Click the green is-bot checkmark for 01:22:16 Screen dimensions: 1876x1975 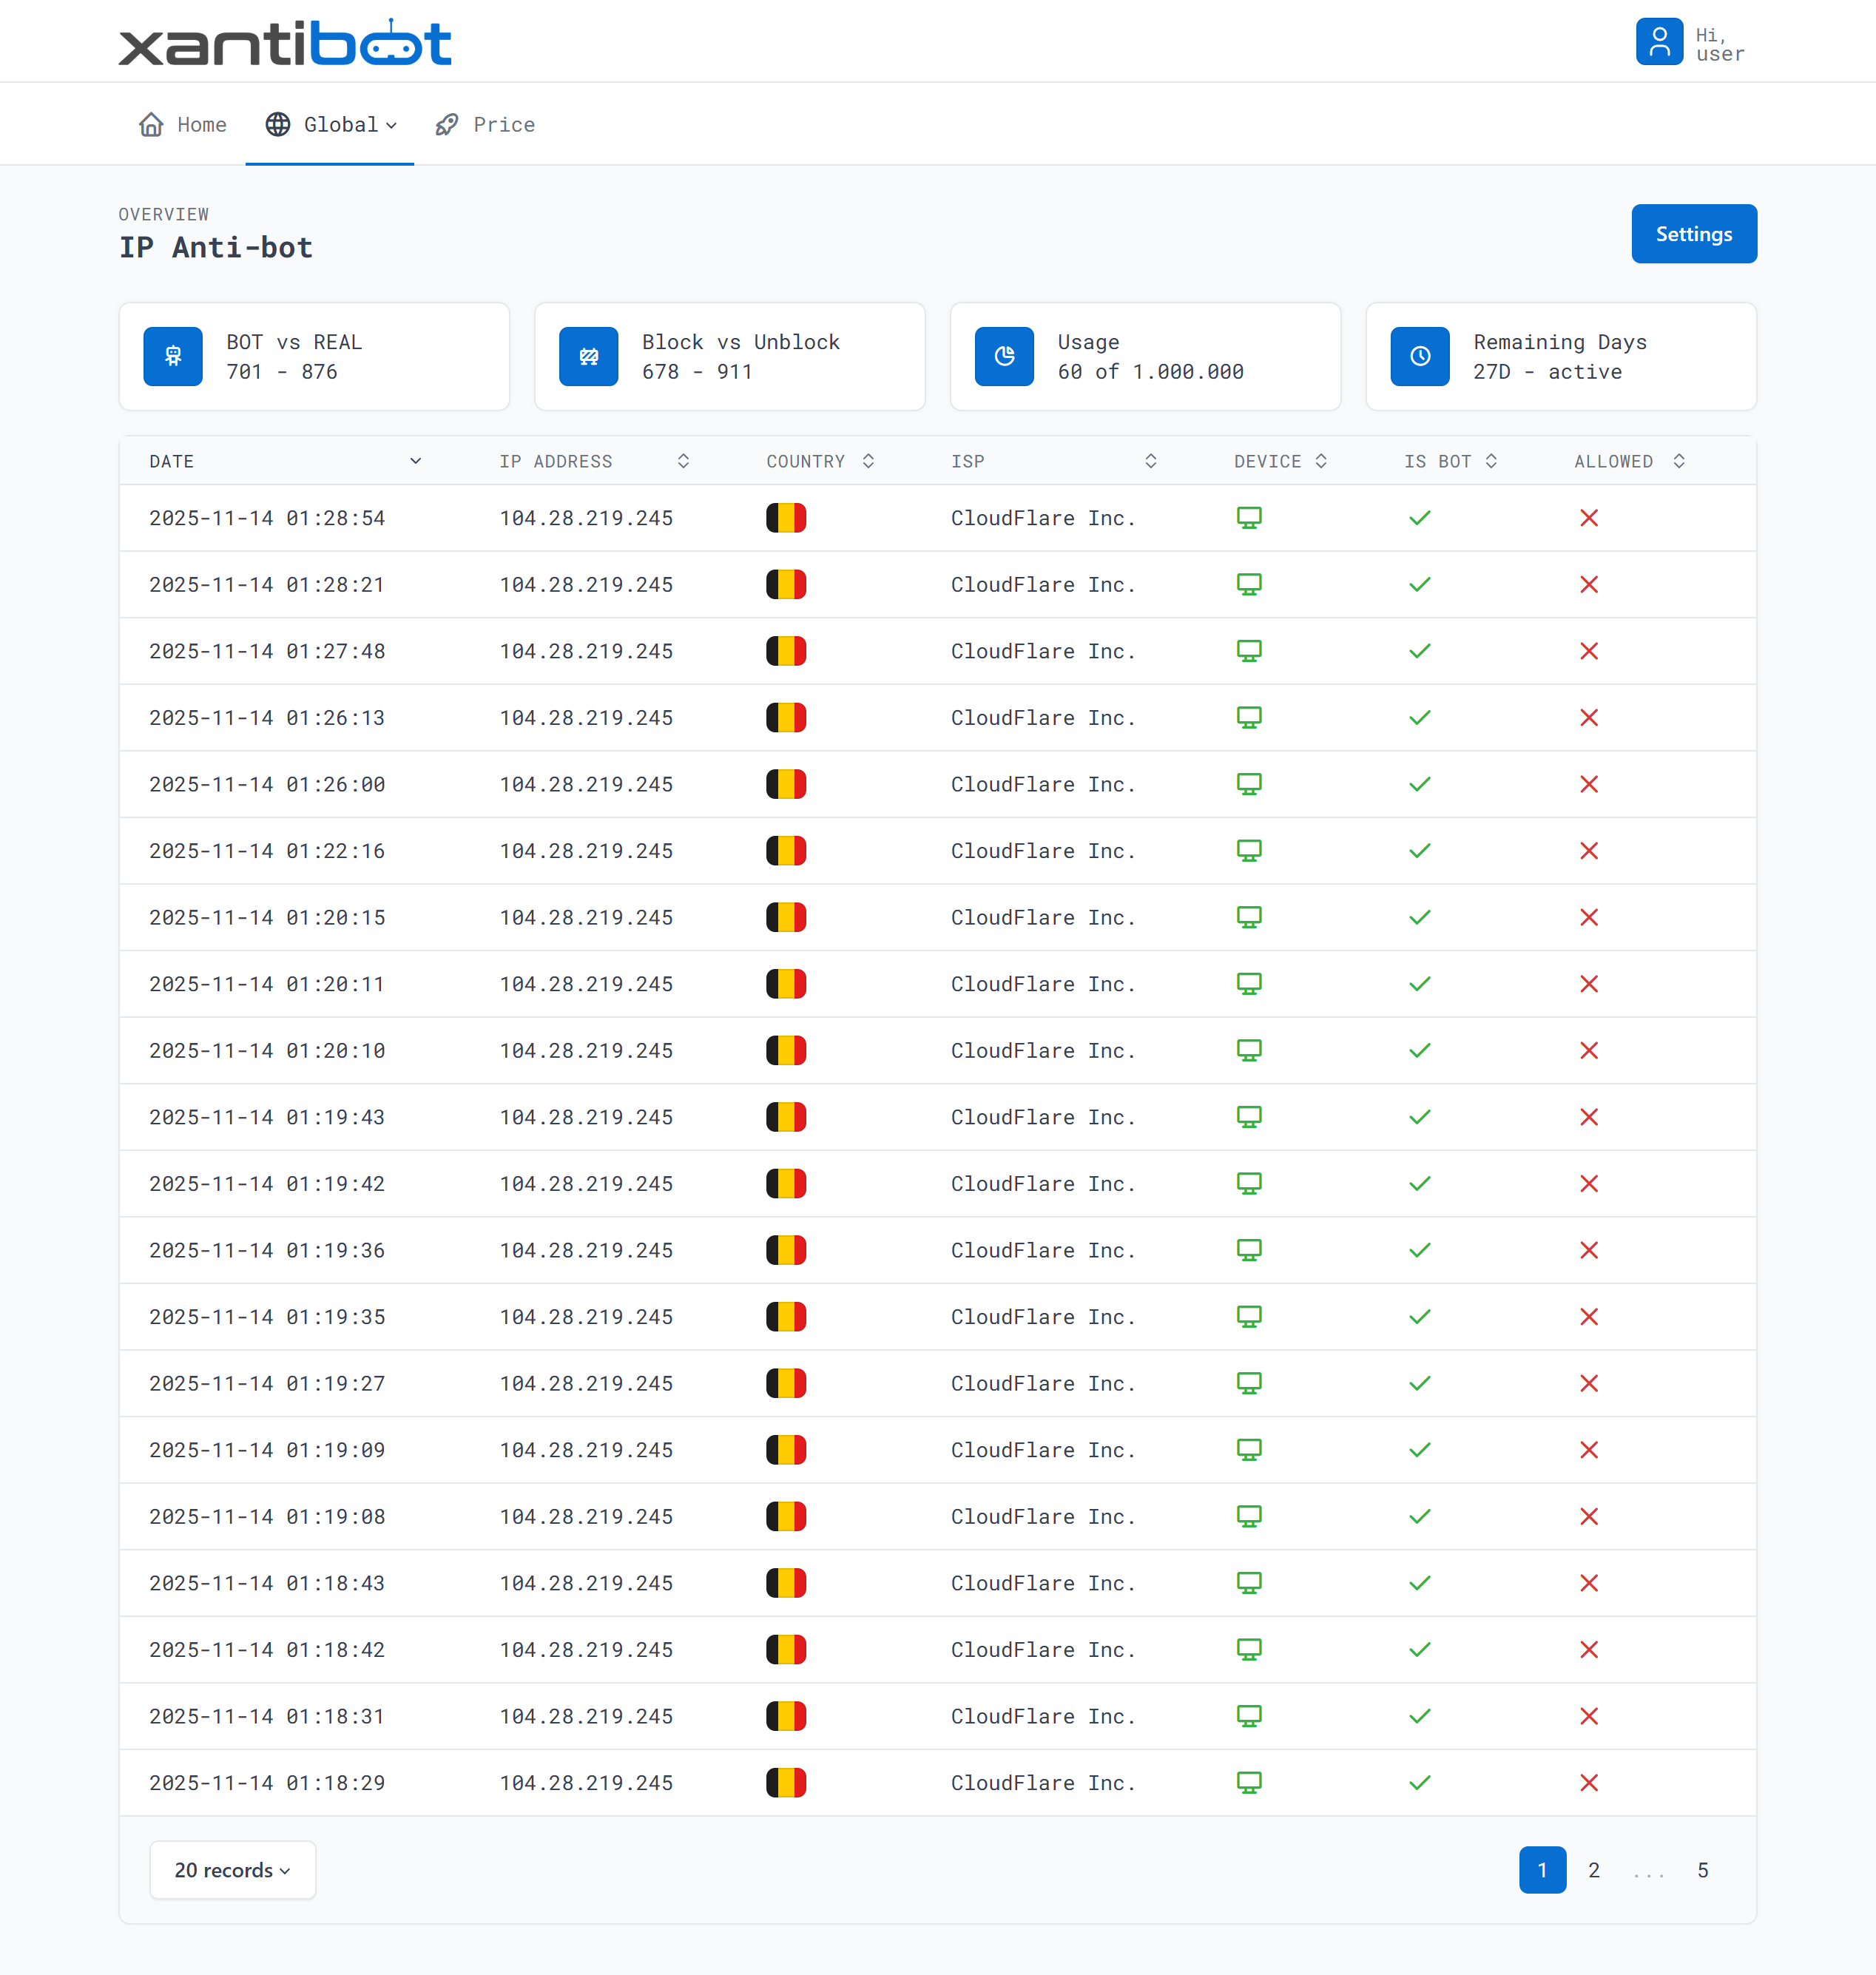[x=1419, y=851]
